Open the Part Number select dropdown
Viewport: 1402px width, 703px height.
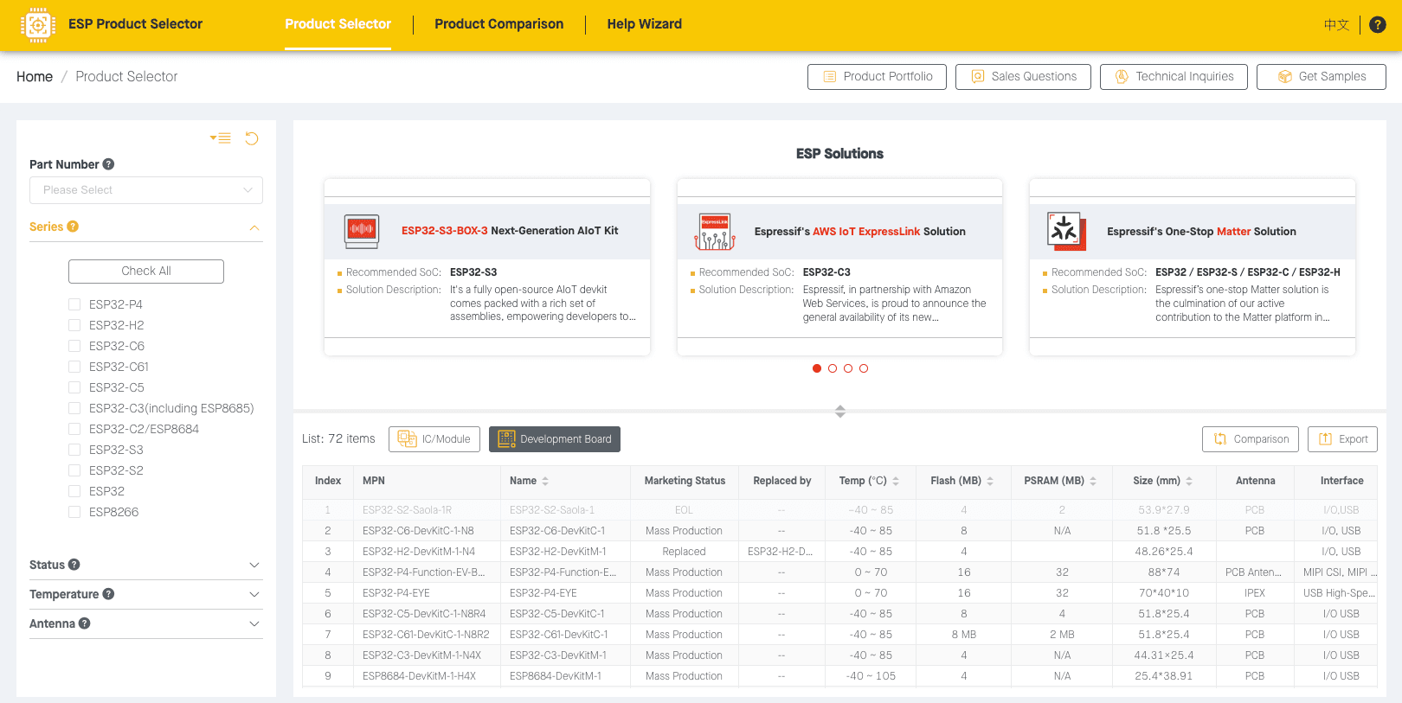tap(146, 190)
